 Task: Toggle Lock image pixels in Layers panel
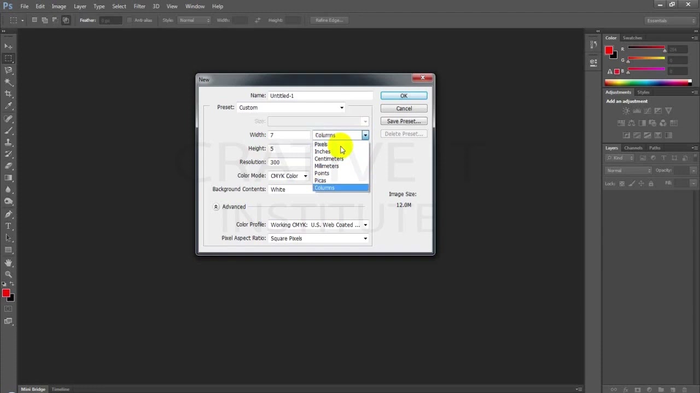tap(632, 183)
